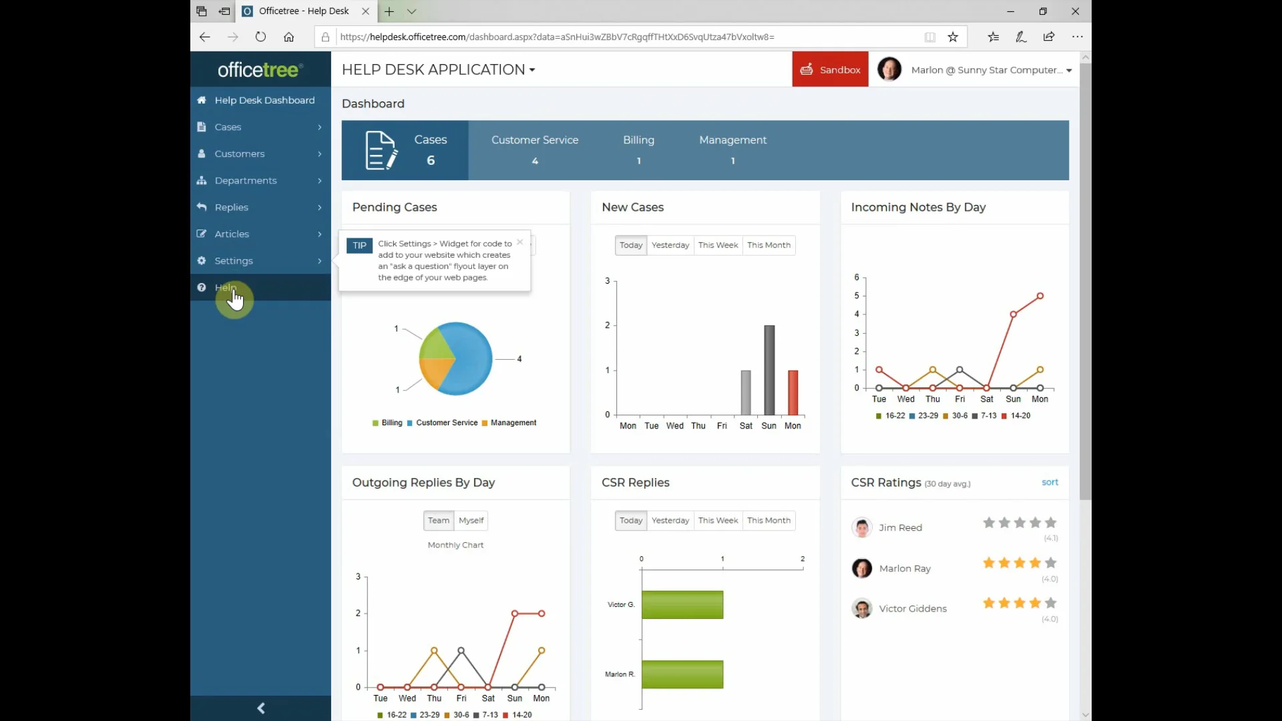Select This Week in CSR Replies filter
The width and height of the screenshot is (1282, 721).
pyautogui.click(x=718, y=521)
